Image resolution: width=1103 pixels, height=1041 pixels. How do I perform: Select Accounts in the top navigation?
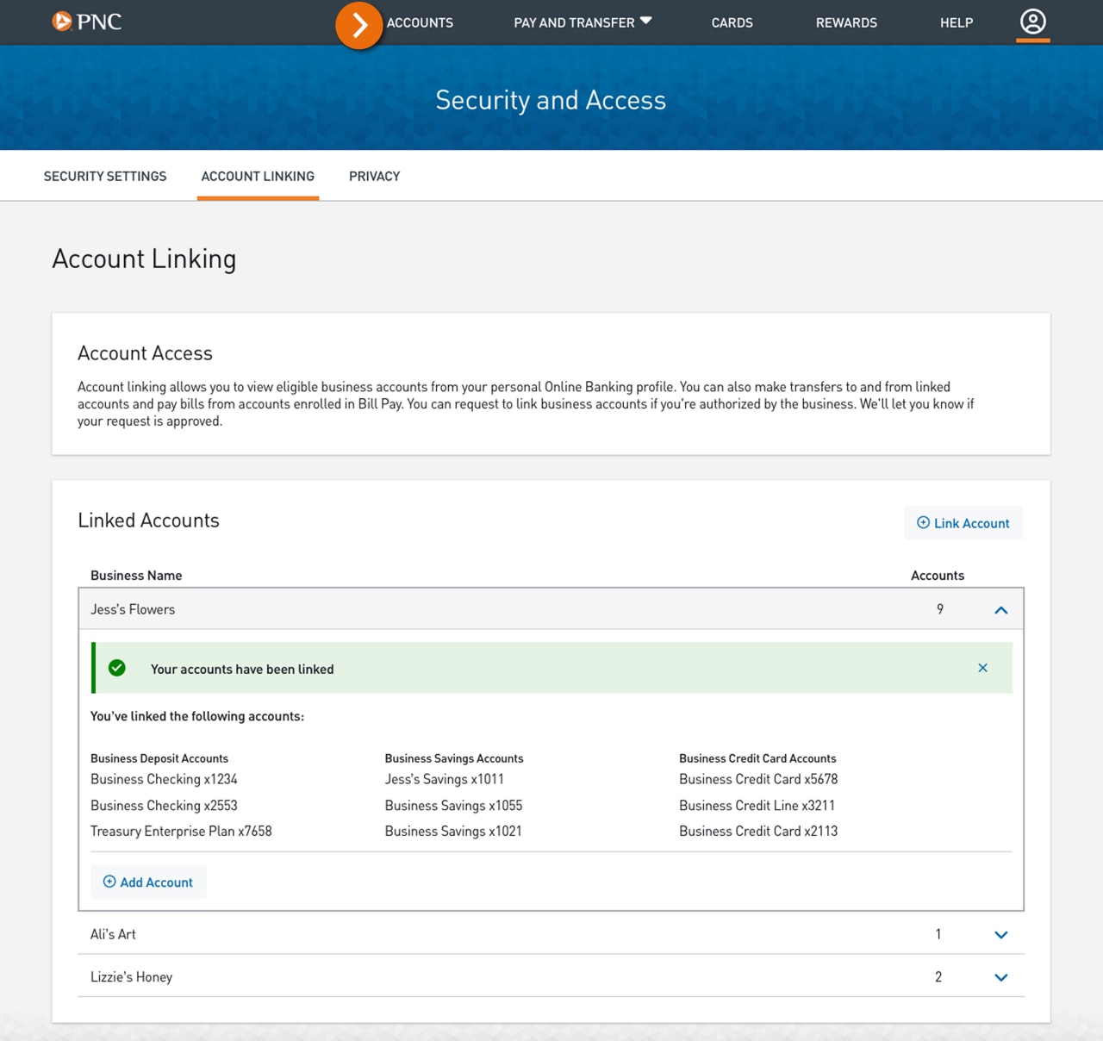point(420,22)
